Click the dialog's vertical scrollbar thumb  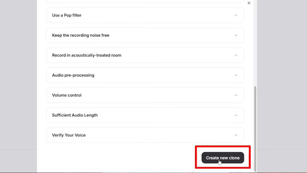point(255,128)
